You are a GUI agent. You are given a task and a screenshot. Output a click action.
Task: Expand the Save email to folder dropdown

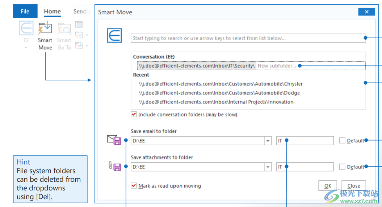point(268,141)
